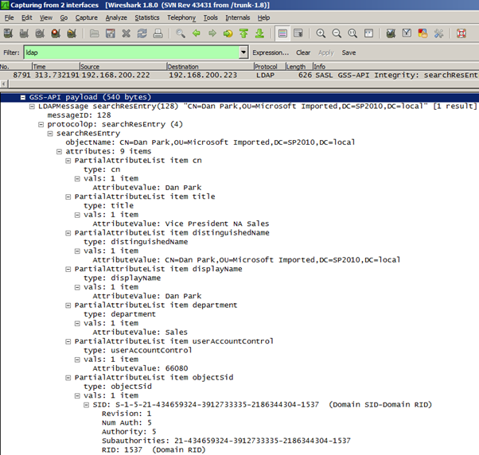The width and height of the screenshot is (479, 455).
Task: Click the print packets toolbar icon
Action: (158, 33)
